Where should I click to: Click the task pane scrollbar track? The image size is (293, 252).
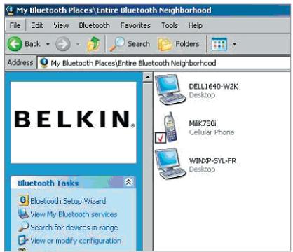tap(148, 167)
